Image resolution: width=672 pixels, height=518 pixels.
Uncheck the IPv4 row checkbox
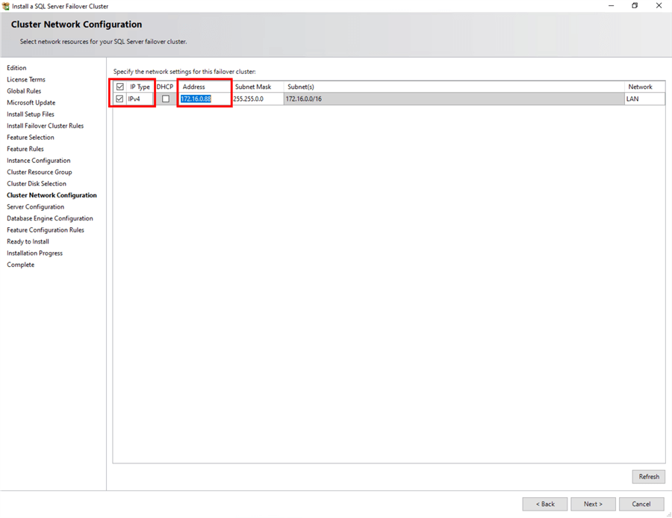click(x=119, y=99)
